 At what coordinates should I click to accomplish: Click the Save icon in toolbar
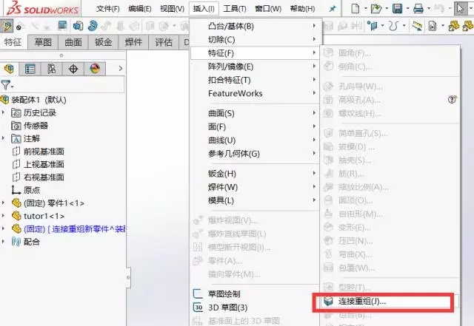pos(397,9)
